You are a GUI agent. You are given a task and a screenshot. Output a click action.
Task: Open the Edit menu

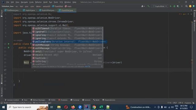(12, 2)
